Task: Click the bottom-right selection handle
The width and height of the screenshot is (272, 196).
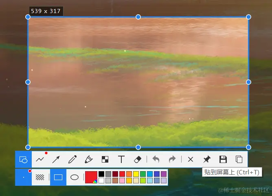Action: tap(248, 148)
